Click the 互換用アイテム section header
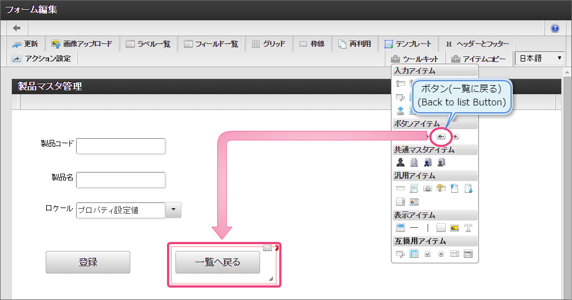The image size is (572, 300). click(x=435, y=241)
